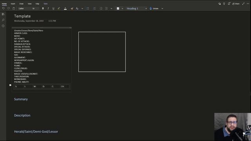Show the notebooks navigation pane

3,14
